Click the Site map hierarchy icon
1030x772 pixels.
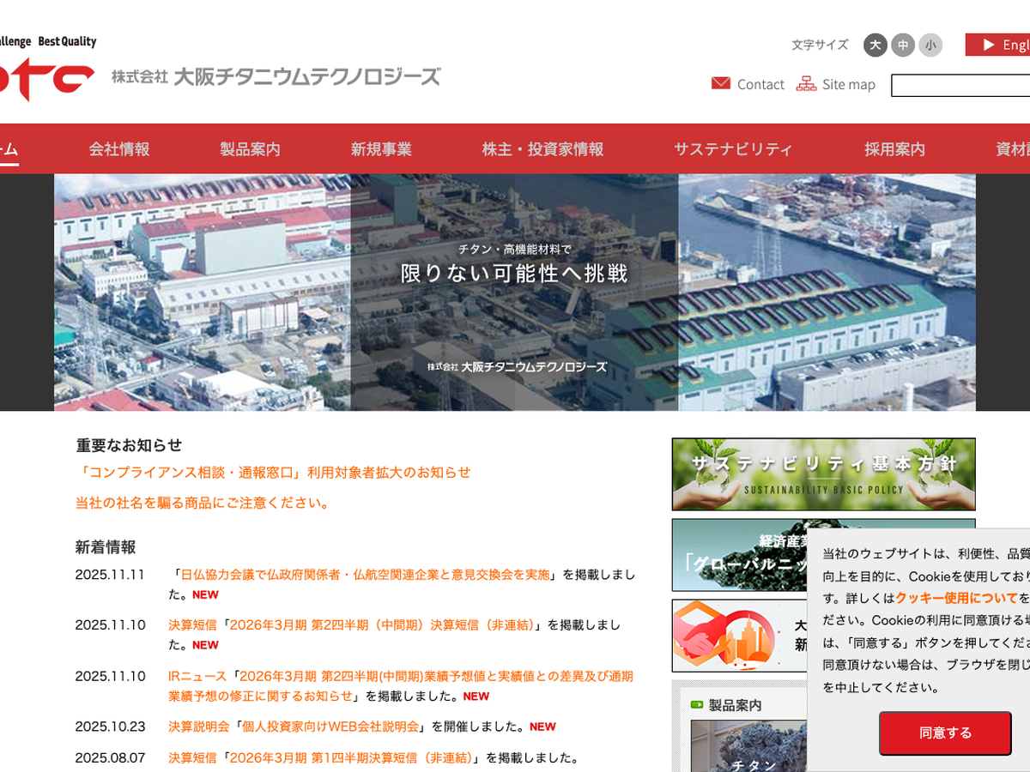coord(806,83)
